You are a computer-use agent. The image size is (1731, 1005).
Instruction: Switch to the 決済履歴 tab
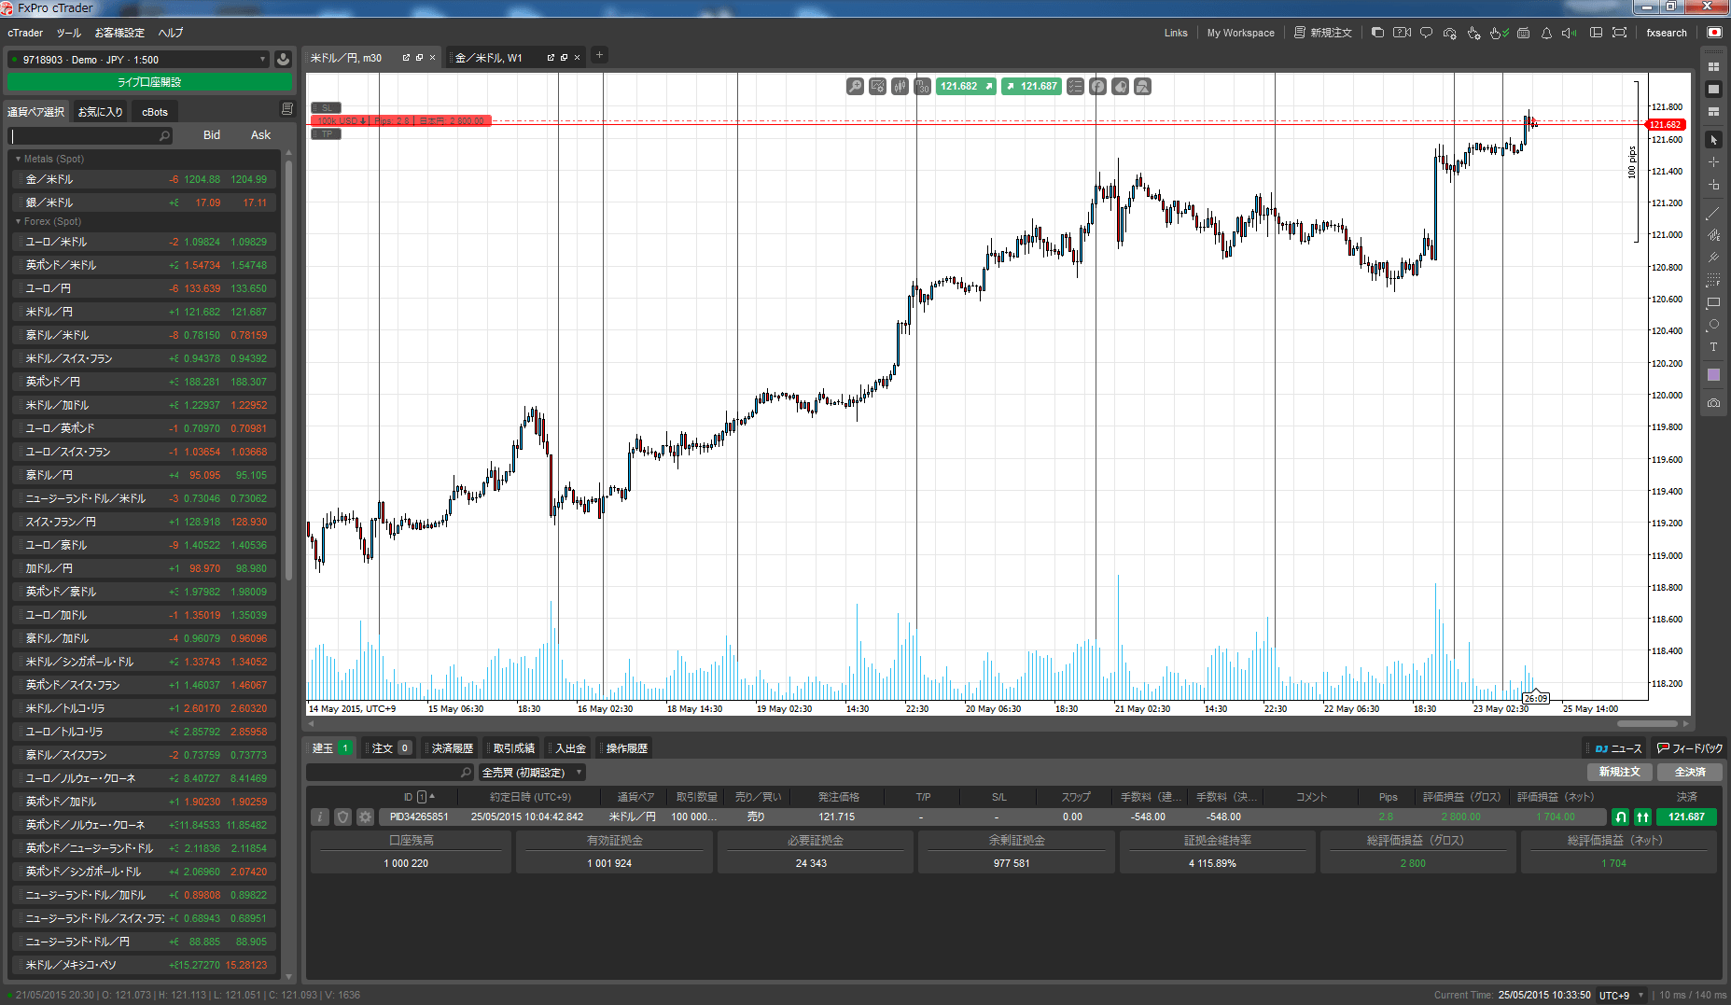pyautogui.click(x=452, y=748)
